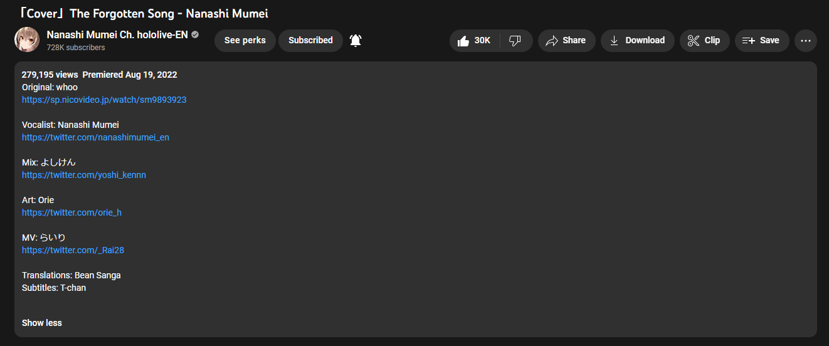Open the three-dot more actions menu
Screen dimensions: 829x346
(806, 41)
